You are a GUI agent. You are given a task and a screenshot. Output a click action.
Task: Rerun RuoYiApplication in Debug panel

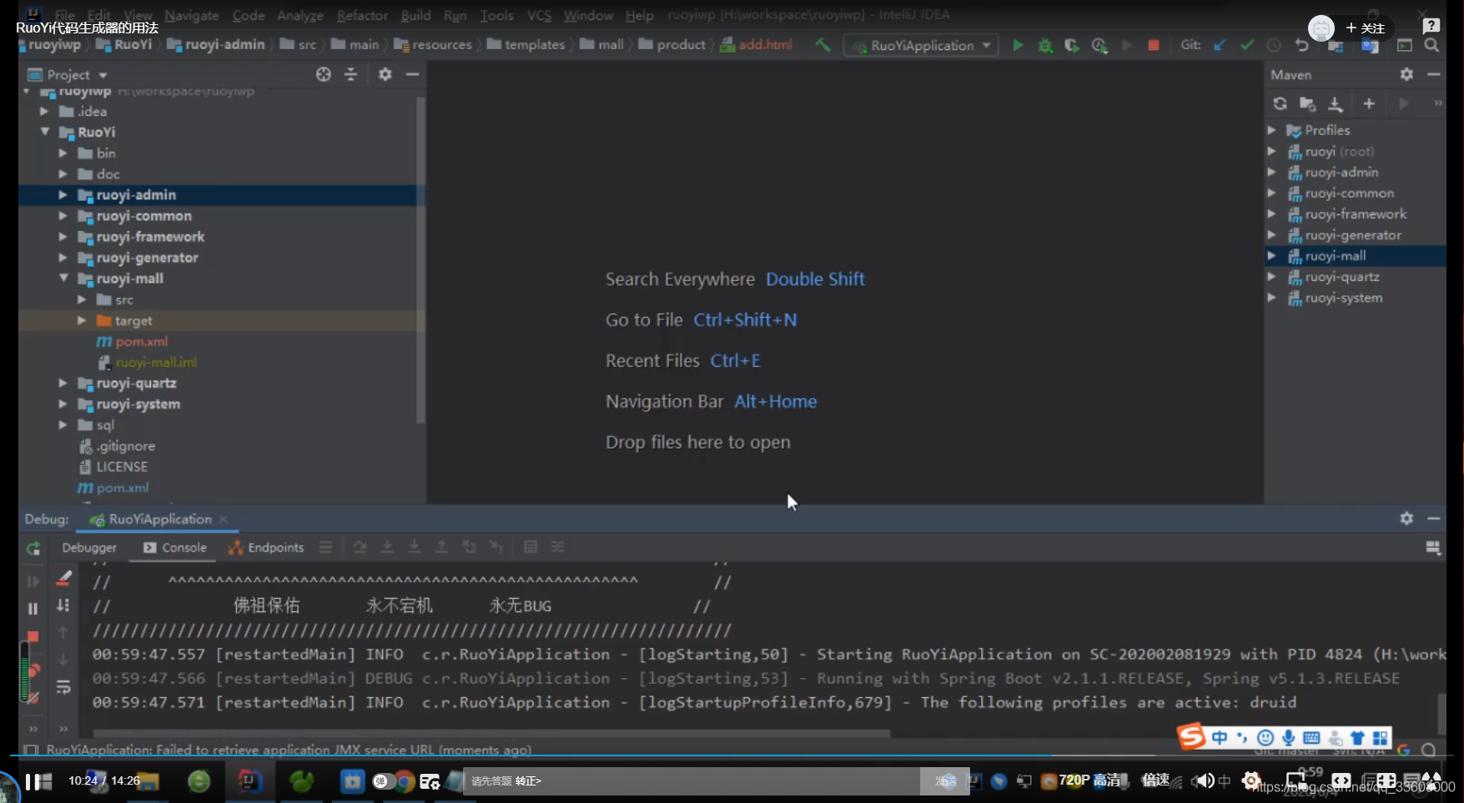tap(33, 549)
